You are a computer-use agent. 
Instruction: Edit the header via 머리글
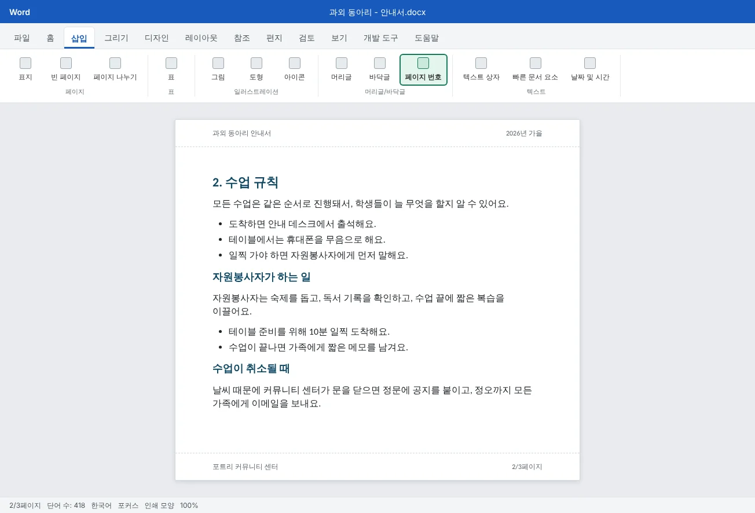pos(342,69)
